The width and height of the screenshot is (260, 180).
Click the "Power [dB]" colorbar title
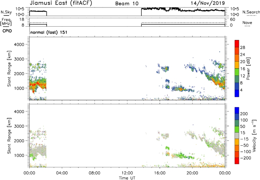pos(248,69)
